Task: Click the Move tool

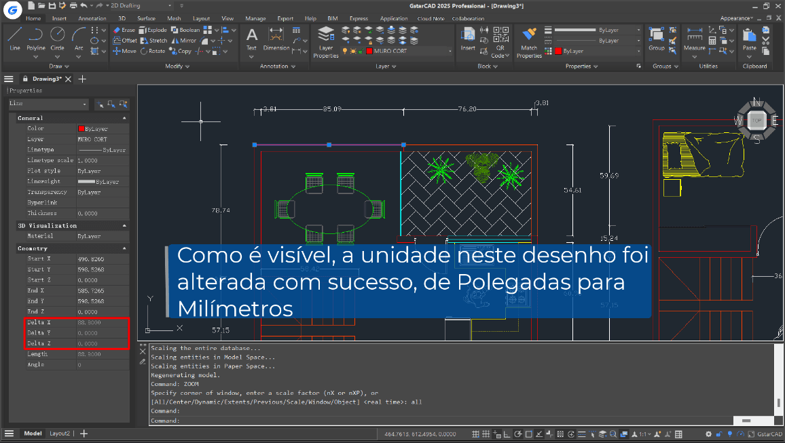Action: pos(125,51)
